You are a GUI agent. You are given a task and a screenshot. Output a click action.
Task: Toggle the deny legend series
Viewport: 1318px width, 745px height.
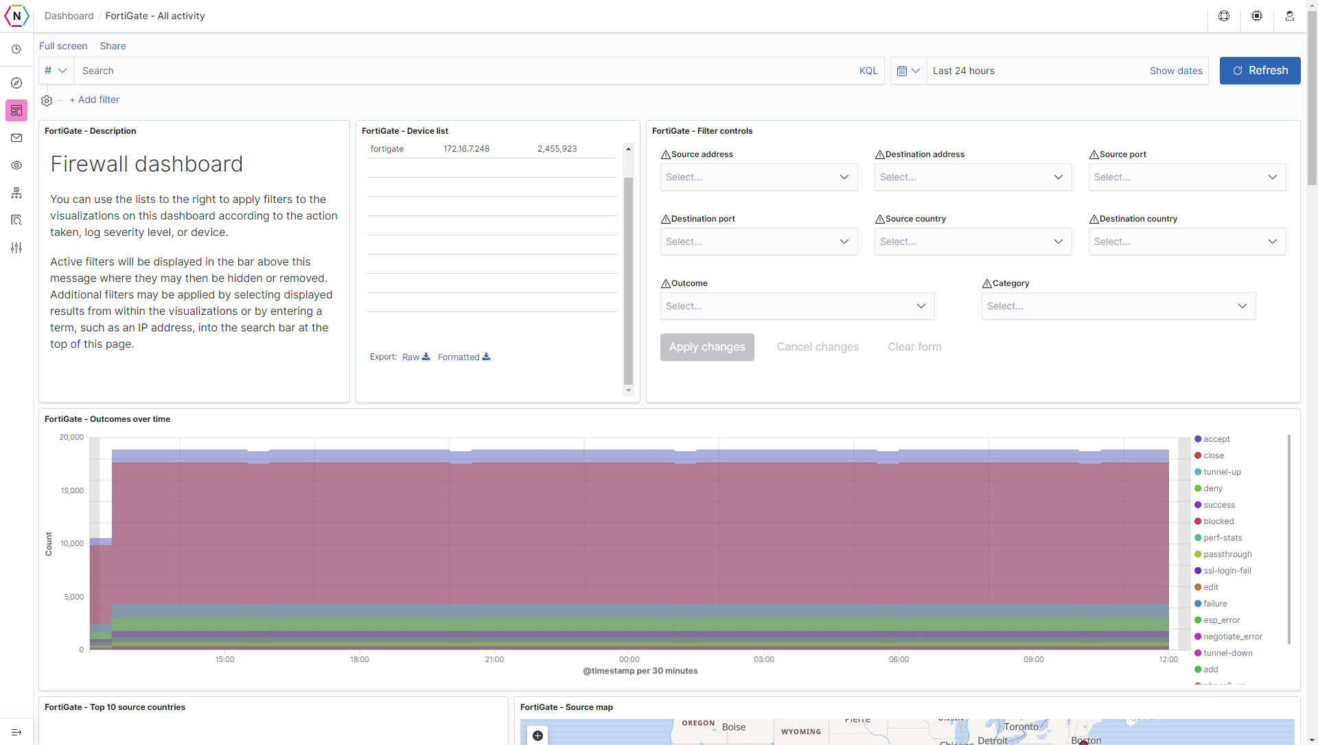[x=1213, y=488]
